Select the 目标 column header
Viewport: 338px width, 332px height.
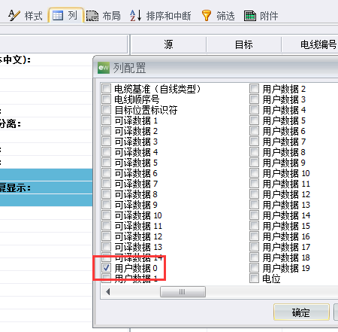[x=243, y=44]
